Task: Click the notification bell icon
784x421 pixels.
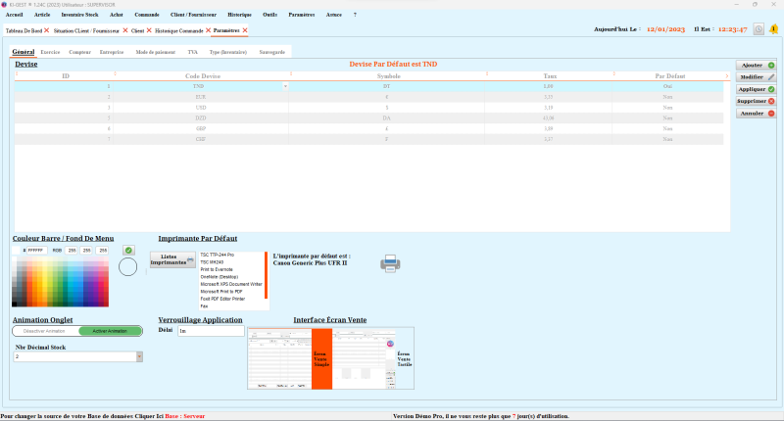Action: [773, 29]
